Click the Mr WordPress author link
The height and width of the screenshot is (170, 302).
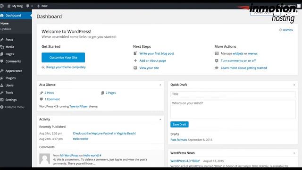click(69, 155)
